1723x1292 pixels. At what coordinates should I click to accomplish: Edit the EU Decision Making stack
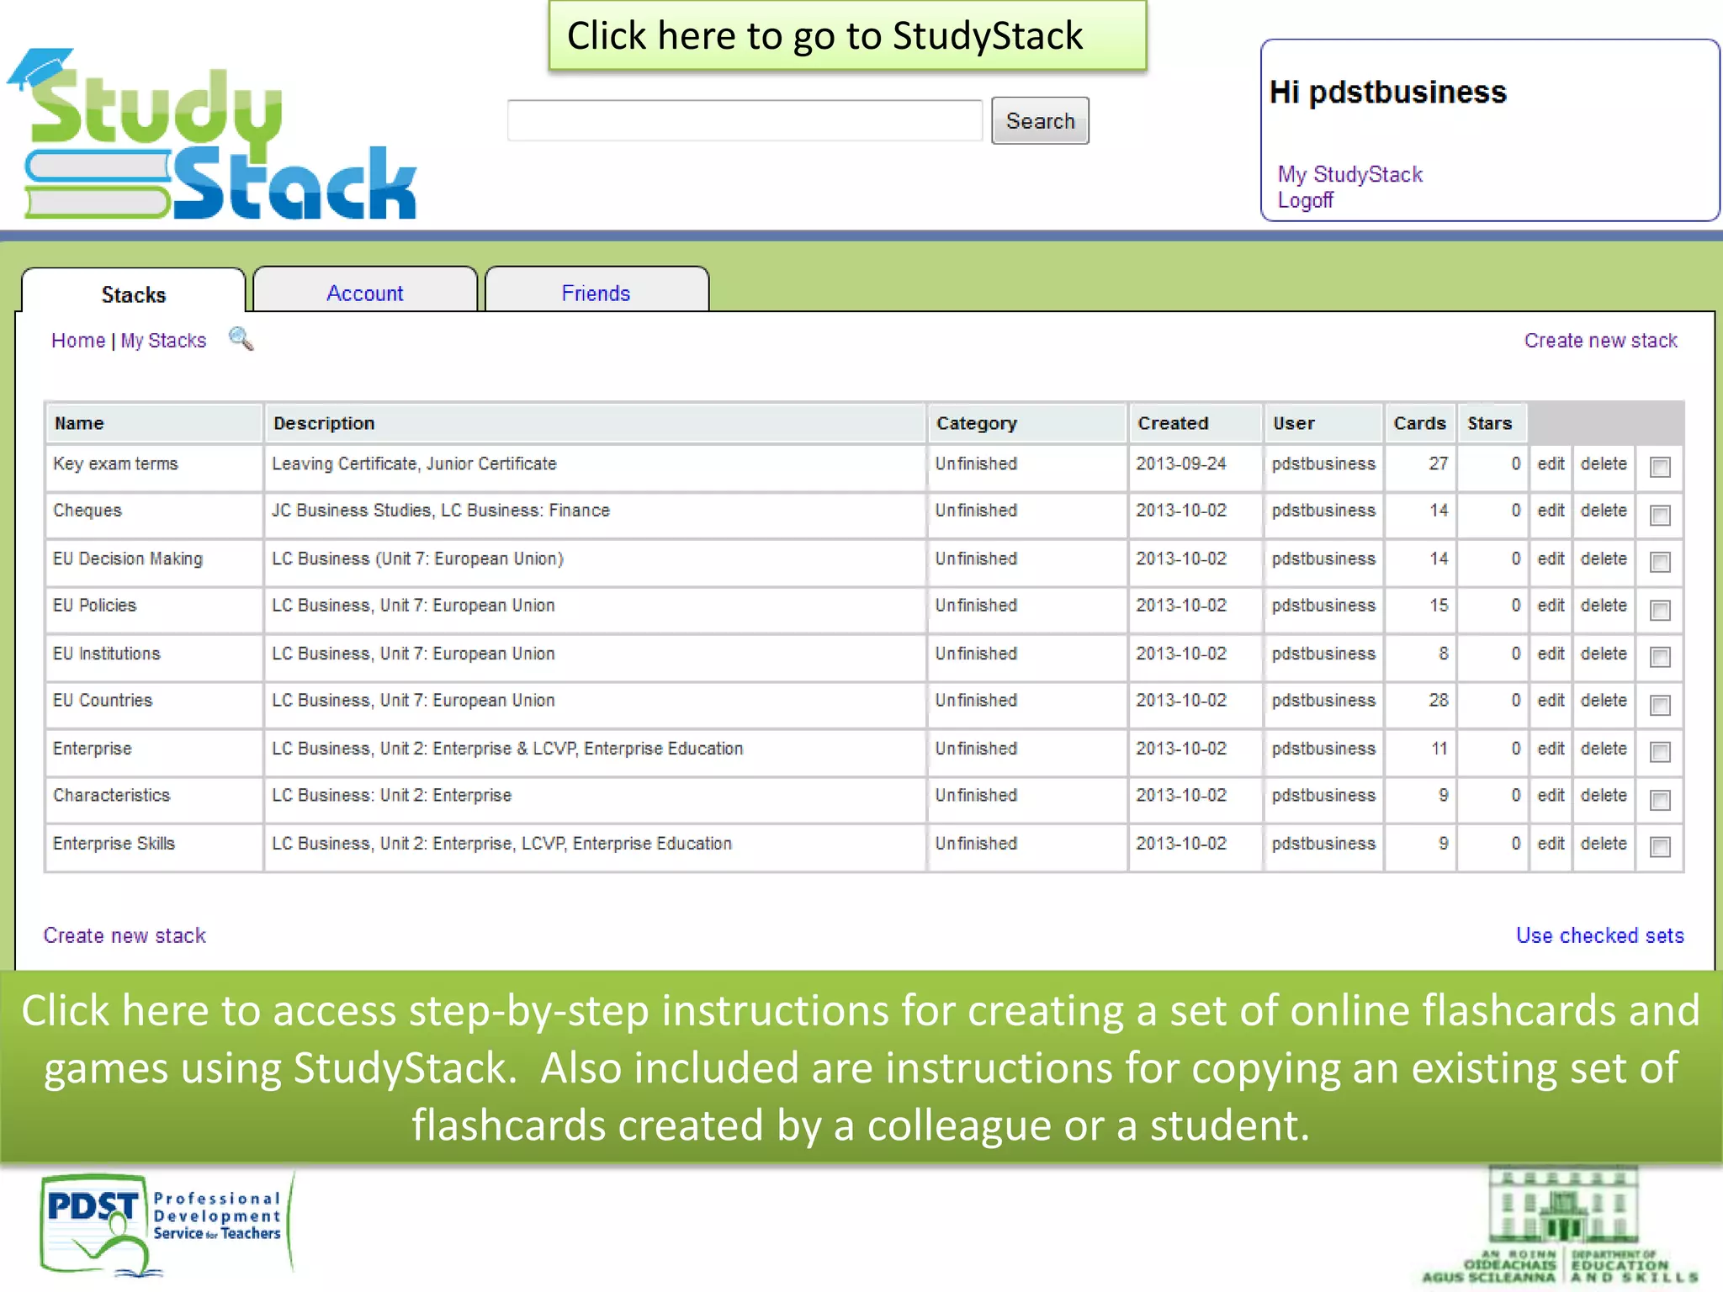coord(1551,559)
